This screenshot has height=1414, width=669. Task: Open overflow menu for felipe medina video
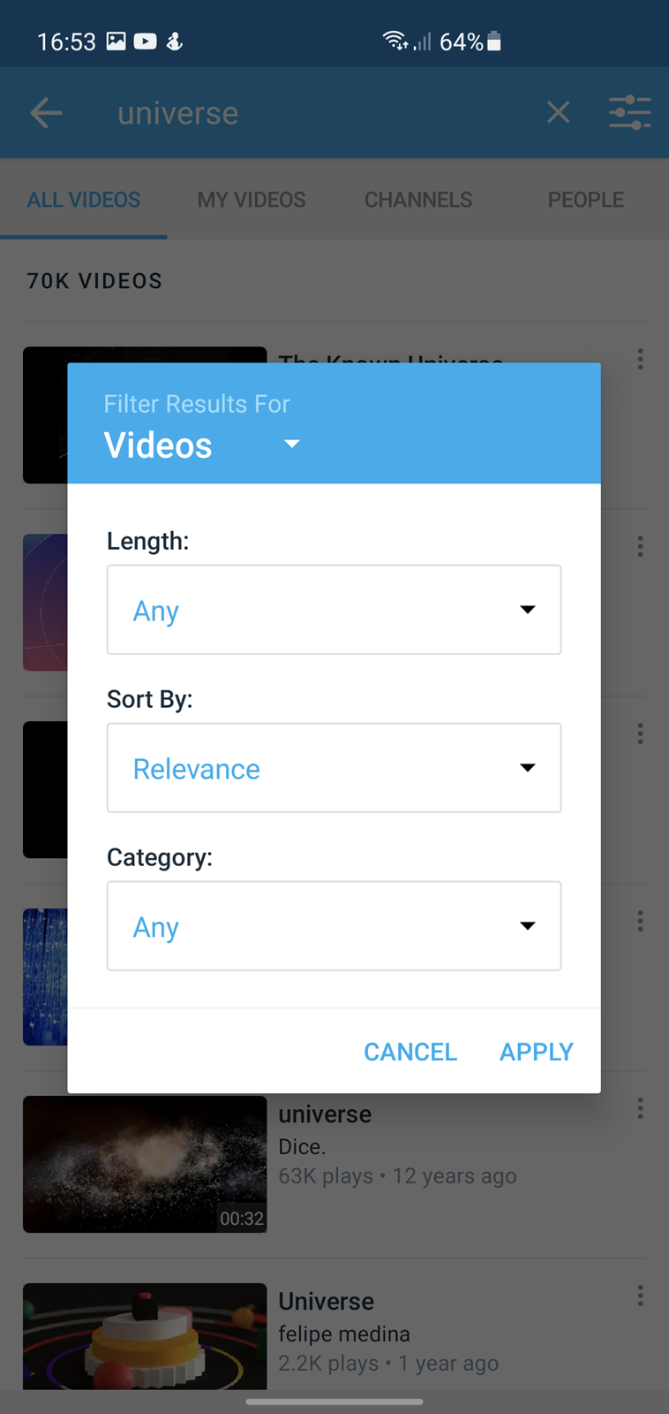[x=640, y=1296]
